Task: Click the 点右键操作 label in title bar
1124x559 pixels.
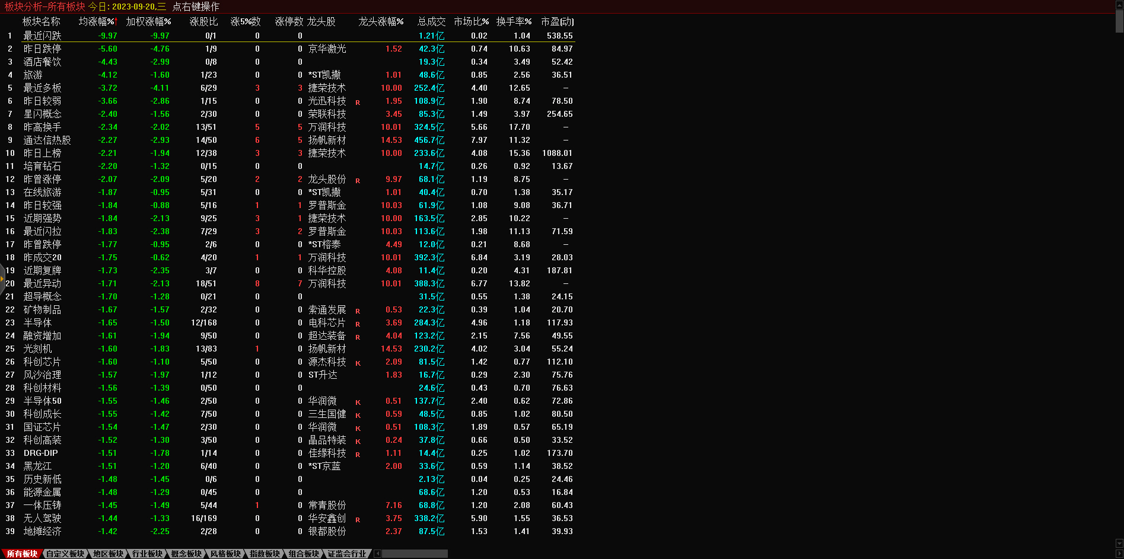Action: [x=196, y=7]
